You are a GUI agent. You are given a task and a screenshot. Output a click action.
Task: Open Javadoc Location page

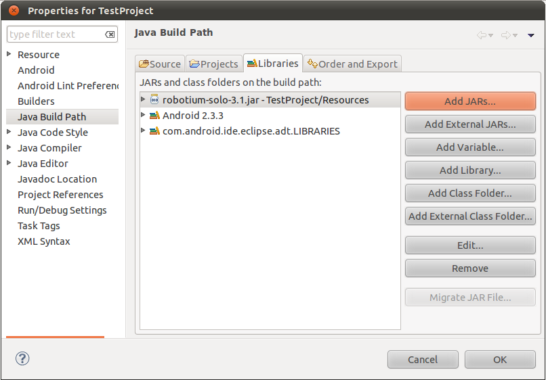point(58,179)
